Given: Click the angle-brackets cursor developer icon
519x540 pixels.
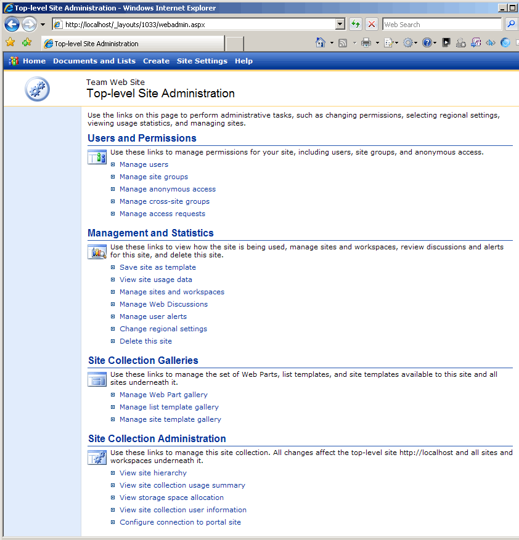Looking at the screenshot, I should coord(491,42).
